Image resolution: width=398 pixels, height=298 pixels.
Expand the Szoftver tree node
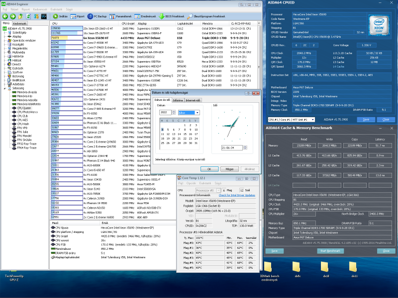(4, 72)
